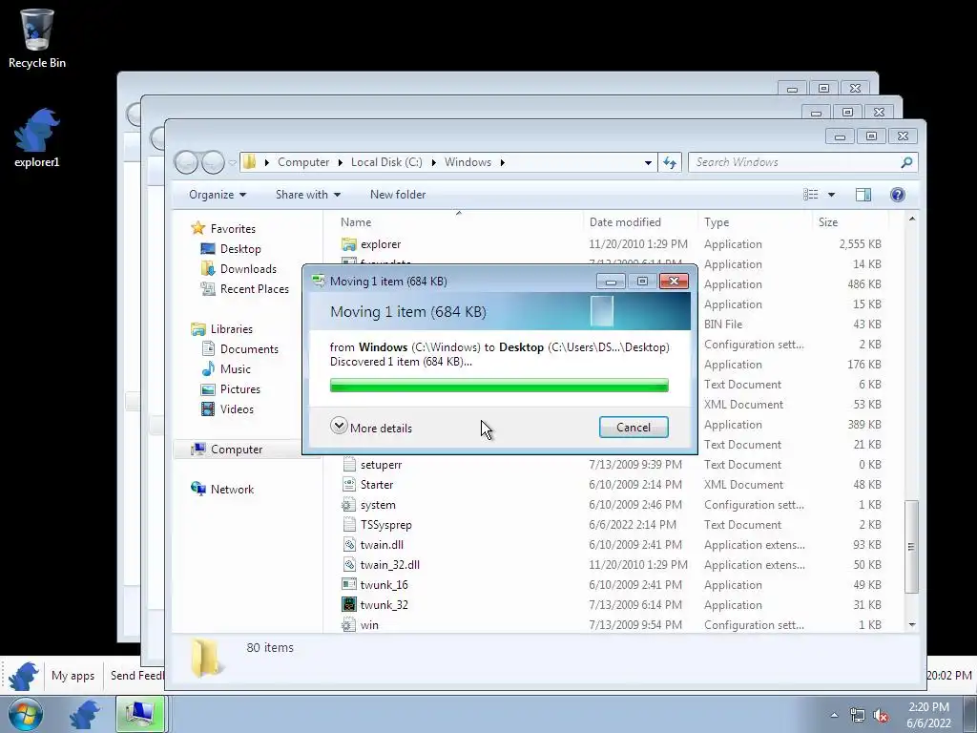This screenshot has width=977, height=733.
Task: Select the explorer1 desktop icon
Action: pos(37,137)
